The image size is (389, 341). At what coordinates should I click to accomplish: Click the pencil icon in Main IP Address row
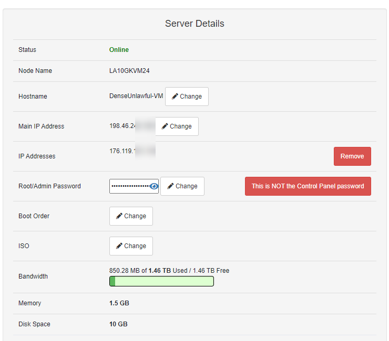click(165, 126)
